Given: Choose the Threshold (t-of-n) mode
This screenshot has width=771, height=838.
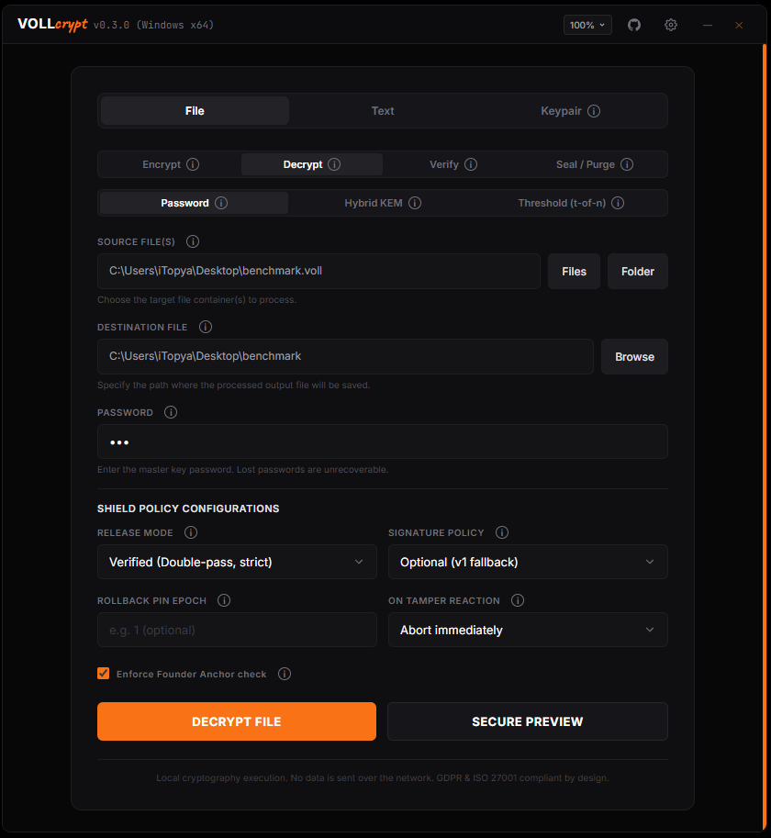Looking at the screenshot, I should [571, 203].
